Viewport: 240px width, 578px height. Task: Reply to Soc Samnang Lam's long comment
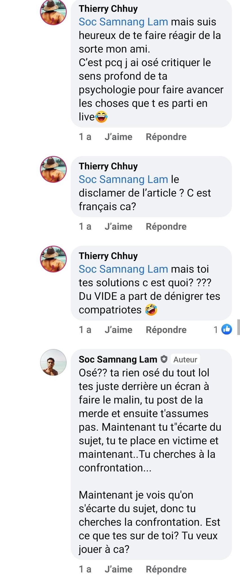pyautogui.click(x=166, y=569)
